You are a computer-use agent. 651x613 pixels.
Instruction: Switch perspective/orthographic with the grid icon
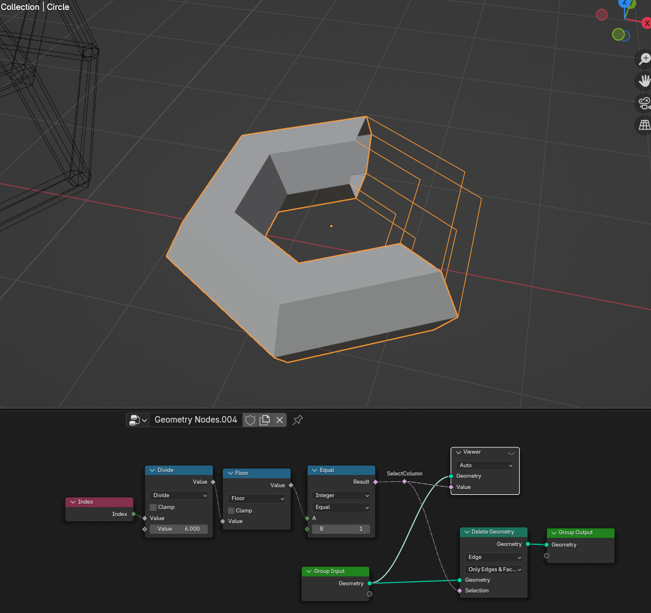[644, 125]
